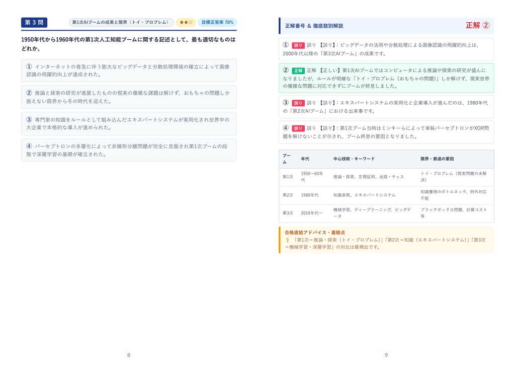The width and height of the screenshot is (515, 366).
Task: Choose answer option ③ about expert systems
Action: click(129, 124)
